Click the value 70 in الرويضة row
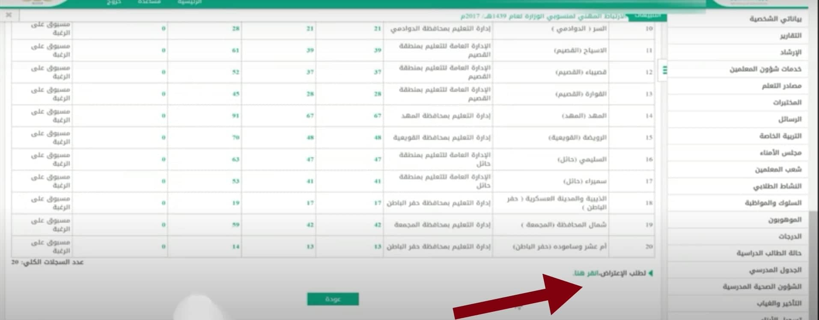Image resolution: width=819 pixels, height=320 pixels. (235, 137)
